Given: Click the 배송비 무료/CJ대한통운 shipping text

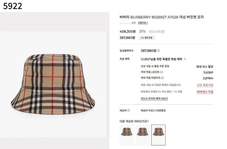Looking at the screenshot, I should (x=153, y=110).
